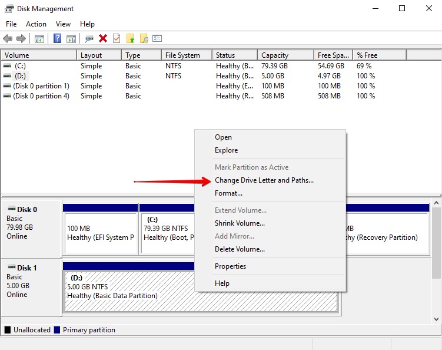
Task: Sort by the Status column header
Action: click(235, 55)
